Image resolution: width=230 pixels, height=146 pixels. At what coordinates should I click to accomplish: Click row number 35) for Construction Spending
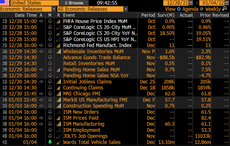5,106
